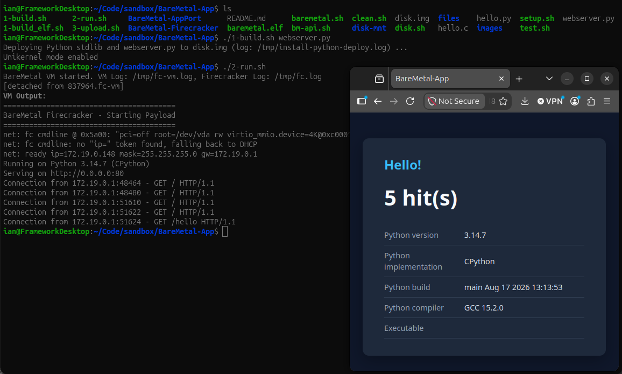Click hello.py in the terminal listing
622x374 pixels.
point(494,18)
